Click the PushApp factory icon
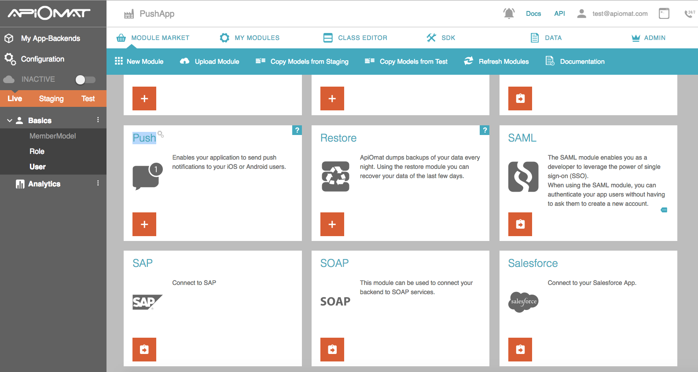 tap(129, 14)
